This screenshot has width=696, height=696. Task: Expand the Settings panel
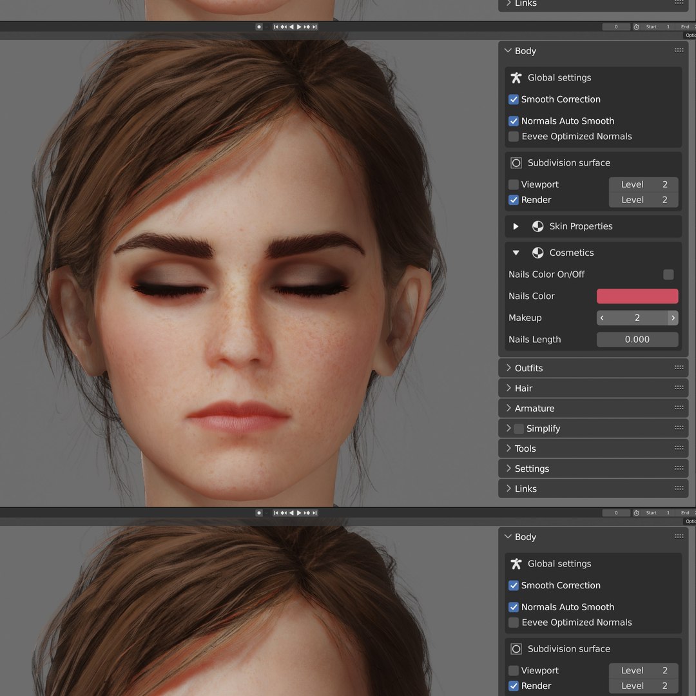tap(508, 468)
